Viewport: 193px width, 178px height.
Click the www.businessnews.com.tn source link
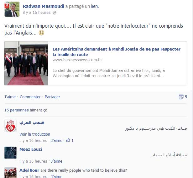77,60
